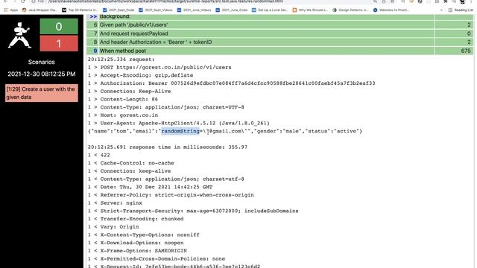The image size is (477, 268).
Task: Click the browser reload icon
Action: [x=23, y=1]
